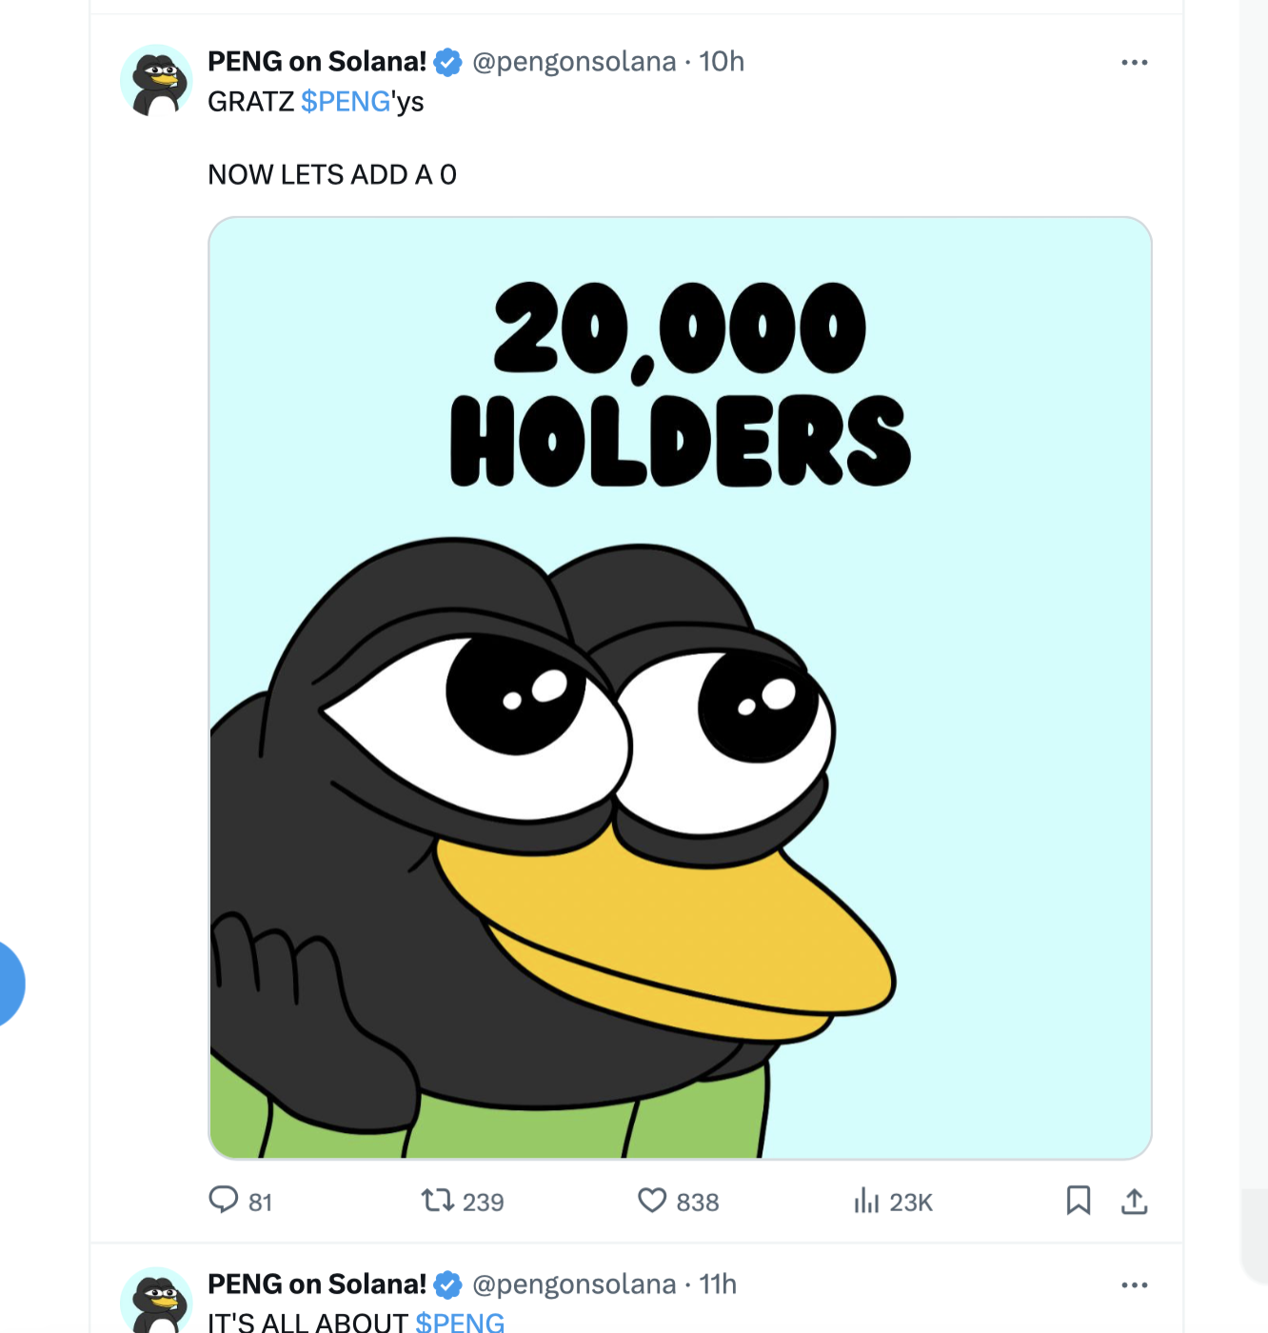1268x1333 pixels.
Task: Click the penguin avatar on the 11h tweet
Action: pos(156,1302)
